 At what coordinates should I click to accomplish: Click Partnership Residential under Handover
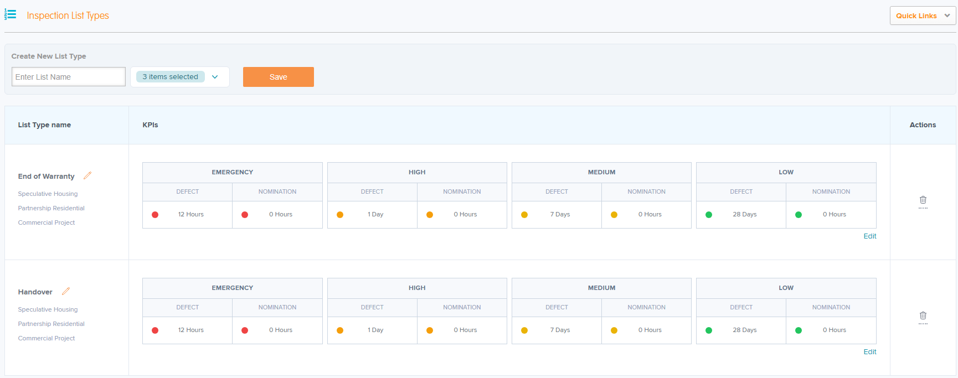51,324
